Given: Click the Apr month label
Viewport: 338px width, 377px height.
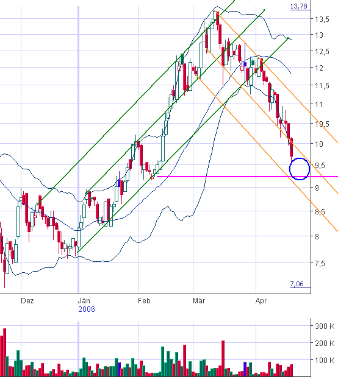Looking at the screenshot, I should pyautogui.click(x=261, y=301).
